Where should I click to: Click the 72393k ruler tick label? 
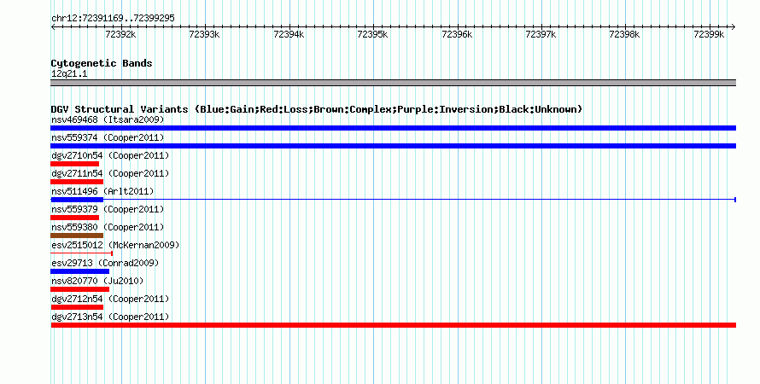coord(205,34)
